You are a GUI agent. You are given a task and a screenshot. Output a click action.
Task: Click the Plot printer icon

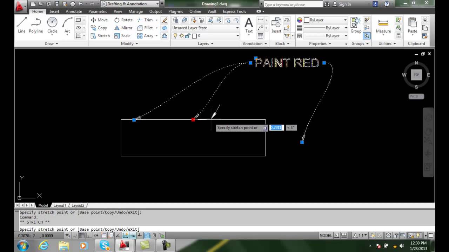click(73, 4)
